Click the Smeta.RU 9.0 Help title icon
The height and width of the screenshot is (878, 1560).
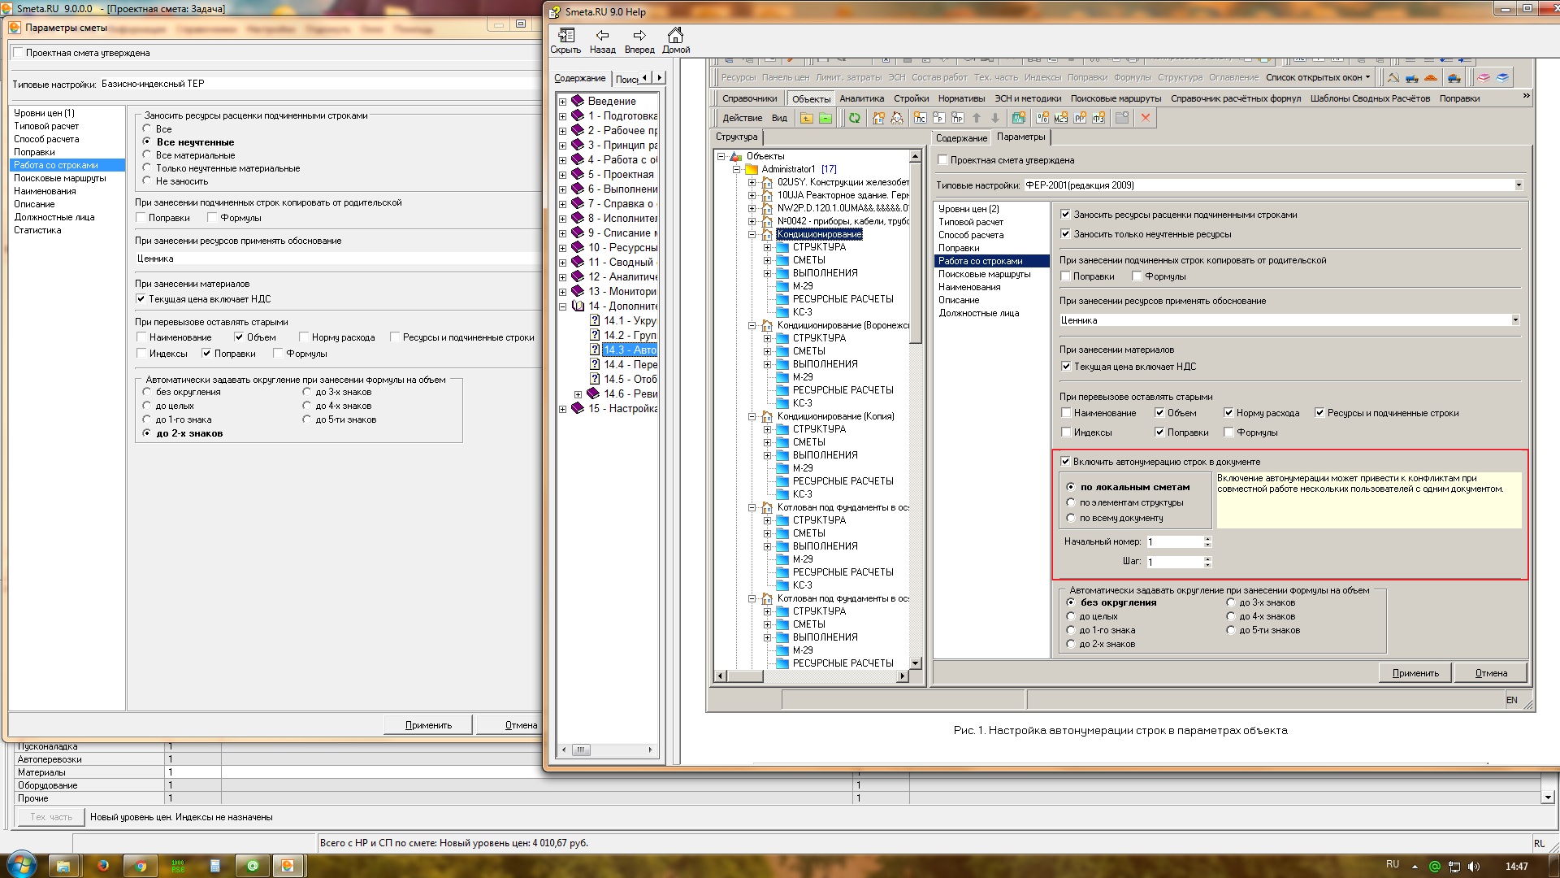pos(555,11)
